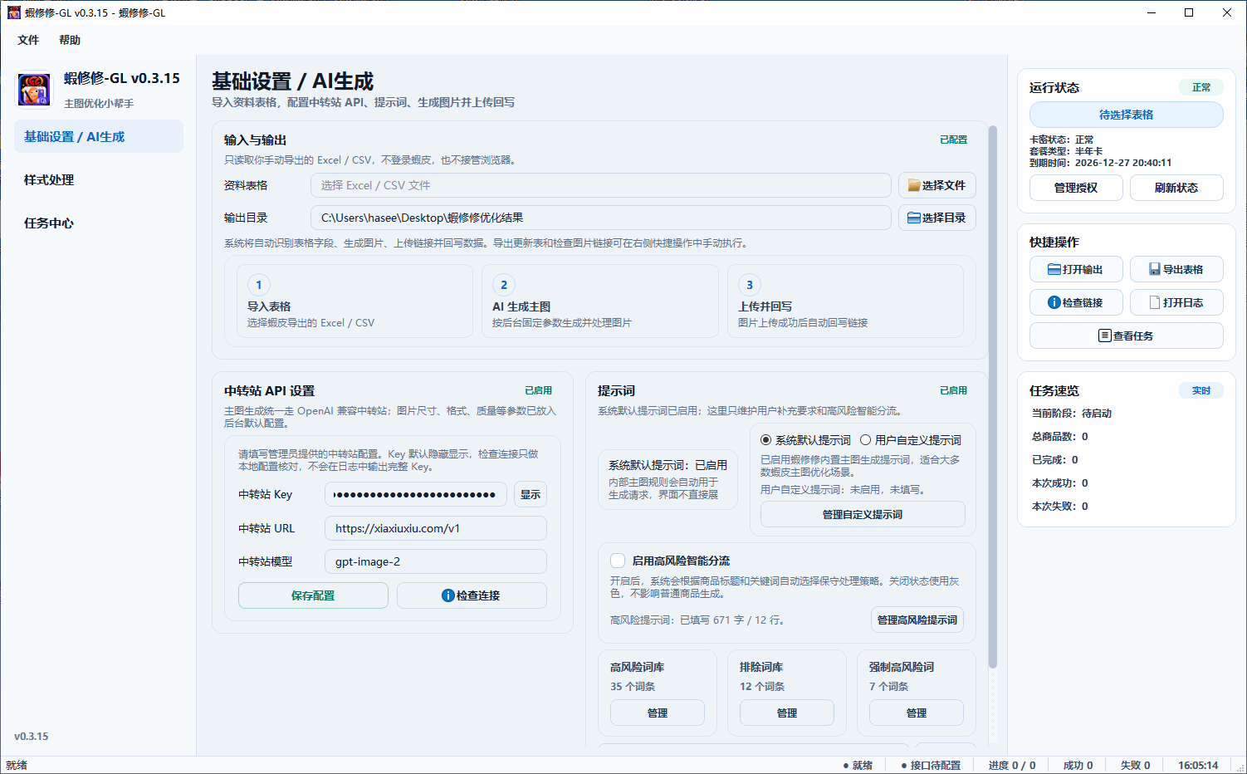Click the 刷新状态 button

pyautogui.click(x=1176, y=188)
